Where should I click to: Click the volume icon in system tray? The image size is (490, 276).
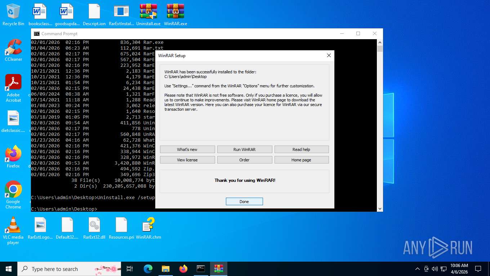pyautogui.click(x=435, y=269)
